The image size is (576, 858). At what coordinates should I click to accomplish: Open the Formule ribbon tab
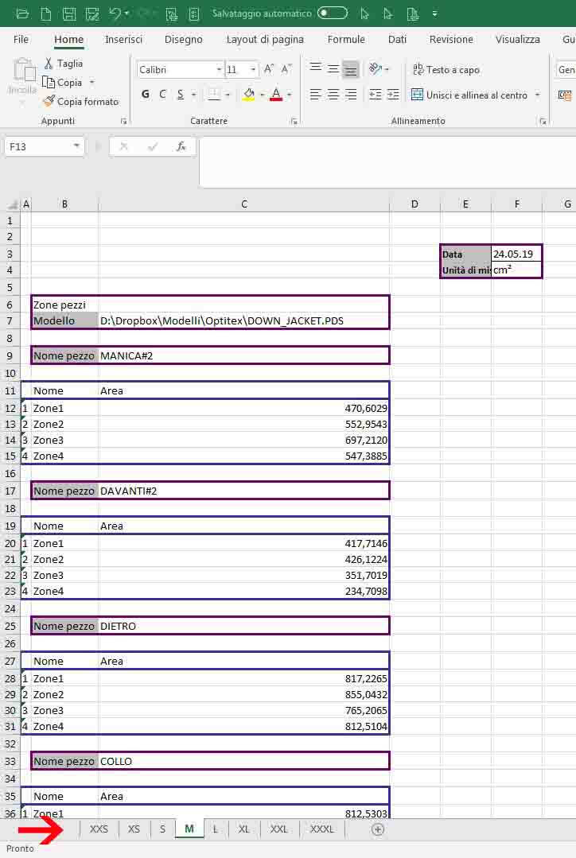click(346, 39)
